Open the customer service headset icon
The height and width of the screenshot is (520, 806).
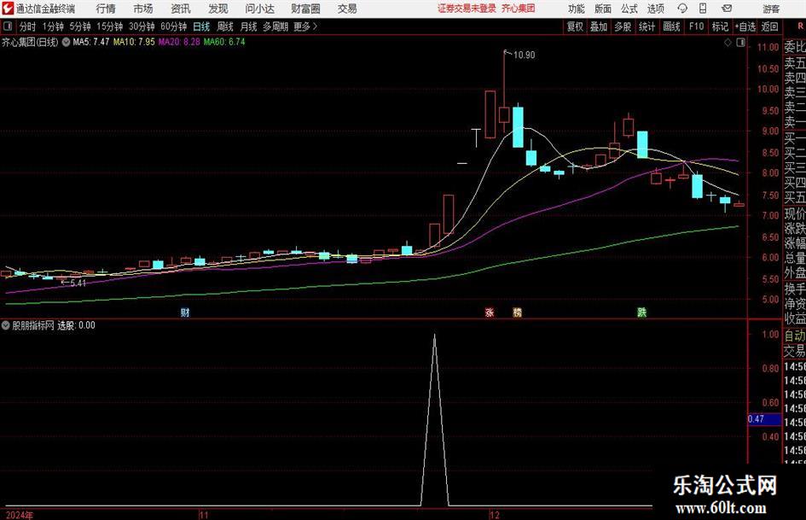[x=682, y=9]
